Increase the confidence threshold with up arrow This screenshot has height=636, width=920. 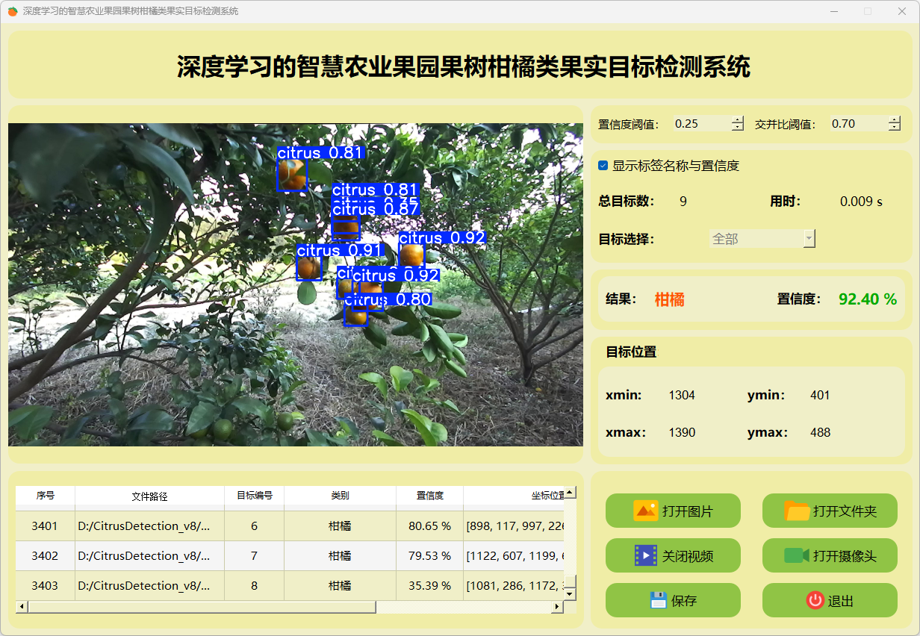pyautogui.click(x=738, y=119)
